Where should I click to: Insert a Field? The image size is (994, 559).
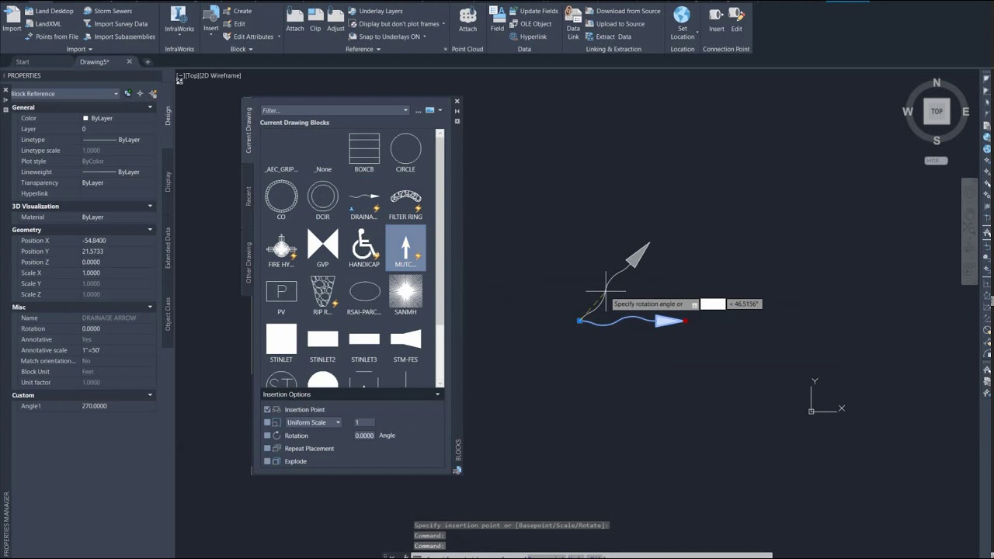point(497,20)
